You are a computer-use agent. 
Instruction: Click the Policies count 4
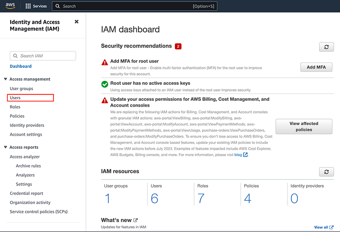coord(248,198)
